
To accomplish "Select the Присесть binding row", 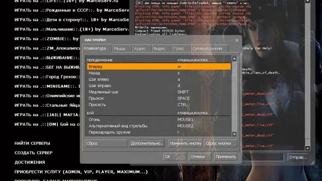I will [x=159, y=105].
